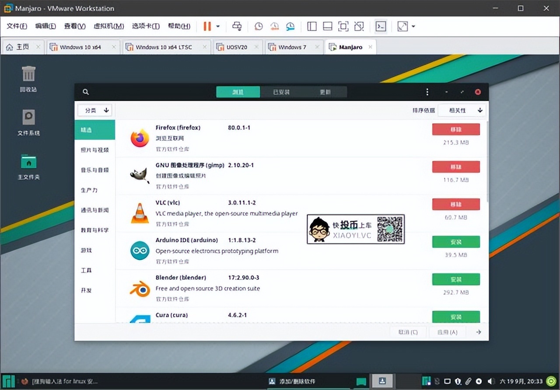Image resolution: width=560 pixels, height=390 pixels.
Task: Open the sort-by relevance dropdown
Action: 462,110
